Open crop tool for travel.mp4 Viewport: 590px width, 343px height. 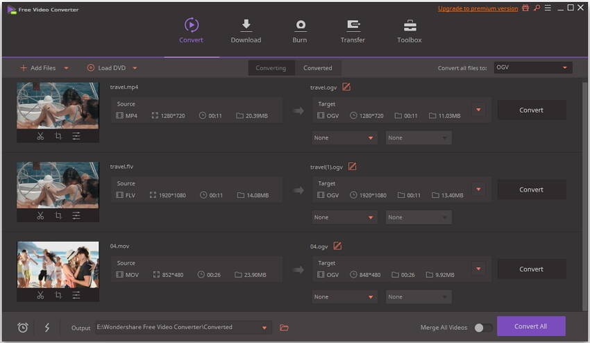pos(58,136)
